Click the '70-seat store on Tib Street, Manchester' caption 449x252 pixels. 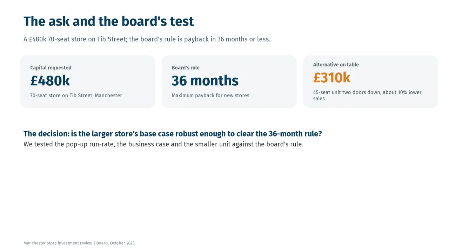click(x=76, y=96)
